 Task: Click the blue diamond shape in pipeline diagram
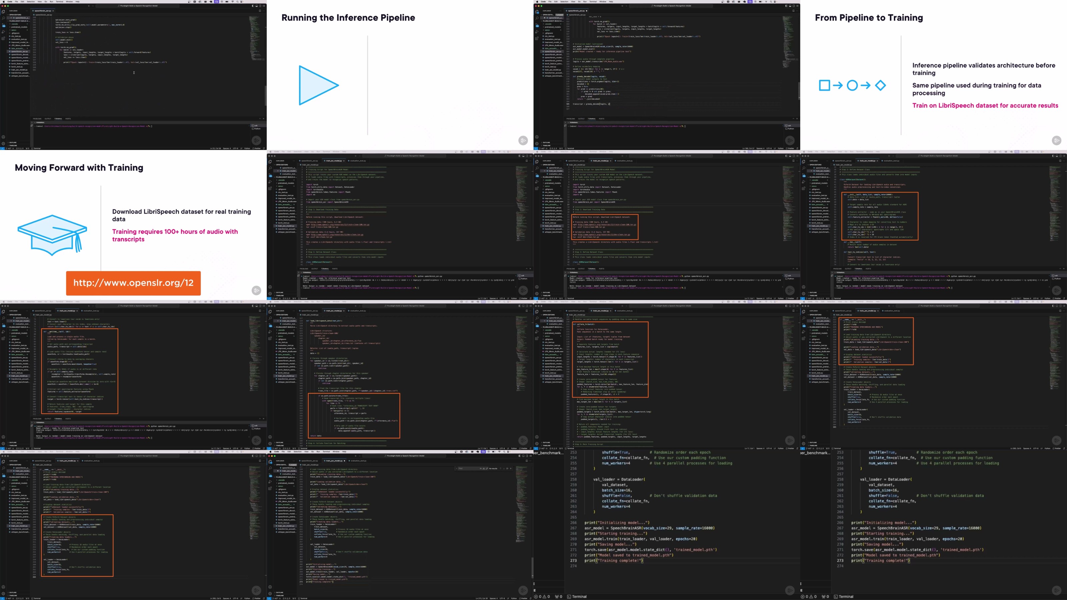880,85
